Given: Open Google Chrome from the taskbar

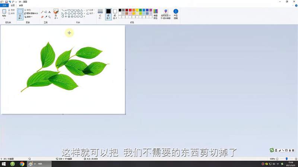Looking at the screenshot, I should 22,164.
